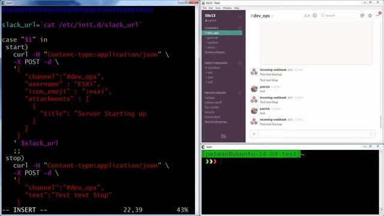Open the emoji picker in message box

(x=371, y=134)
